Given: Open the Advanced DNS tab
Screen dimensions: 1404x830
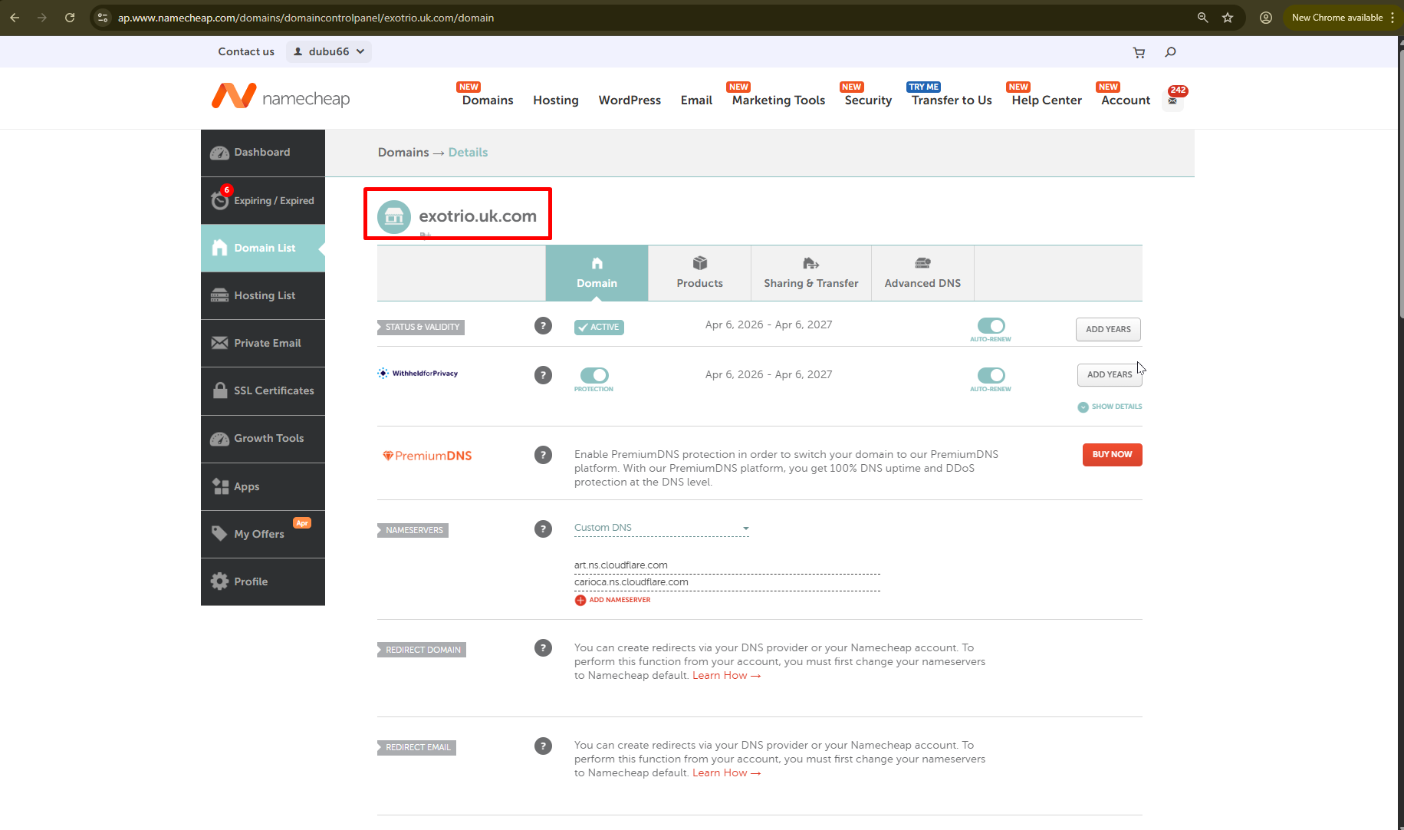Looking at the screenshot, I should click(x=922, y=273).
